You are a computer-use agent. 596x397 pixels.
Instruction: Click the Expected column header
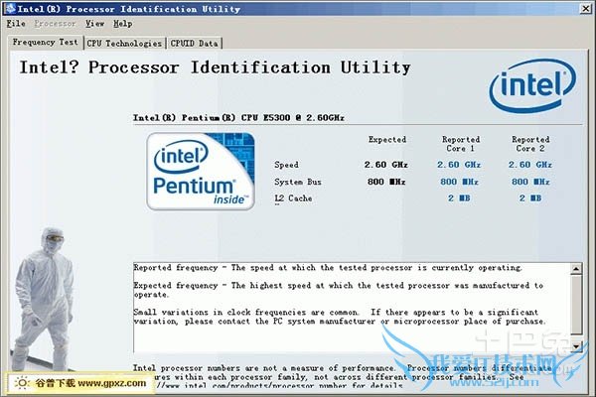387,140
